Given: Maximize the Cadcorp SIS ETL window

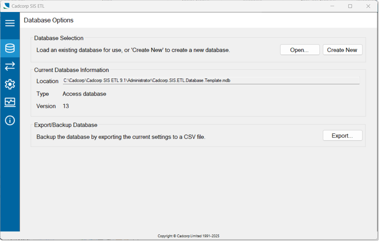Looking at the screenshot, I should click(350, 6).
